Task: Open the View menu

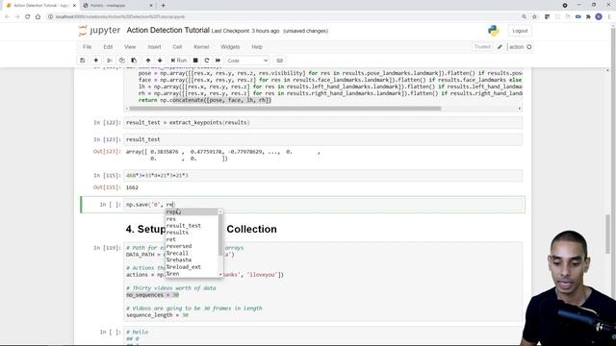Action: (x=130, y=47)
